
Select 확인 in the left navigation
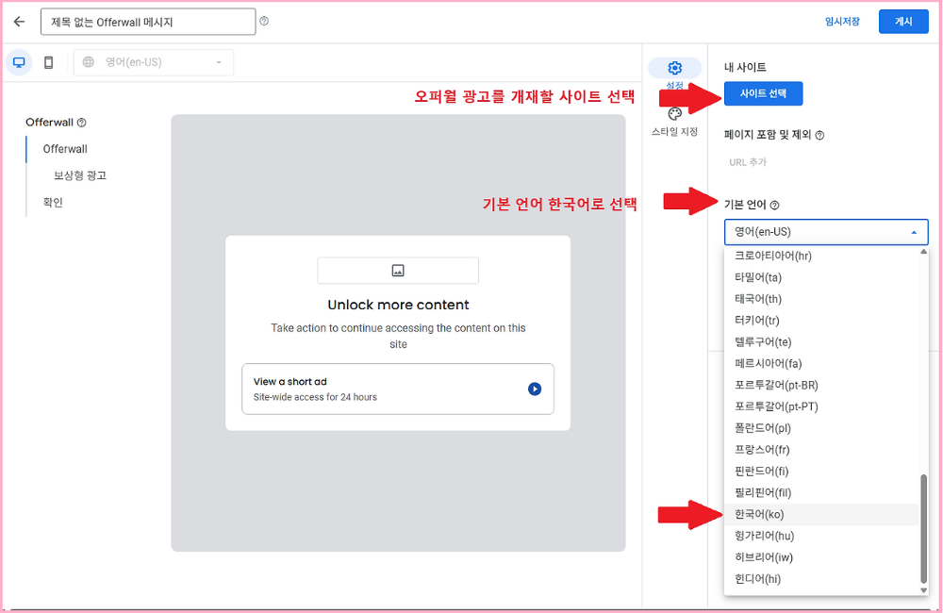51,201
